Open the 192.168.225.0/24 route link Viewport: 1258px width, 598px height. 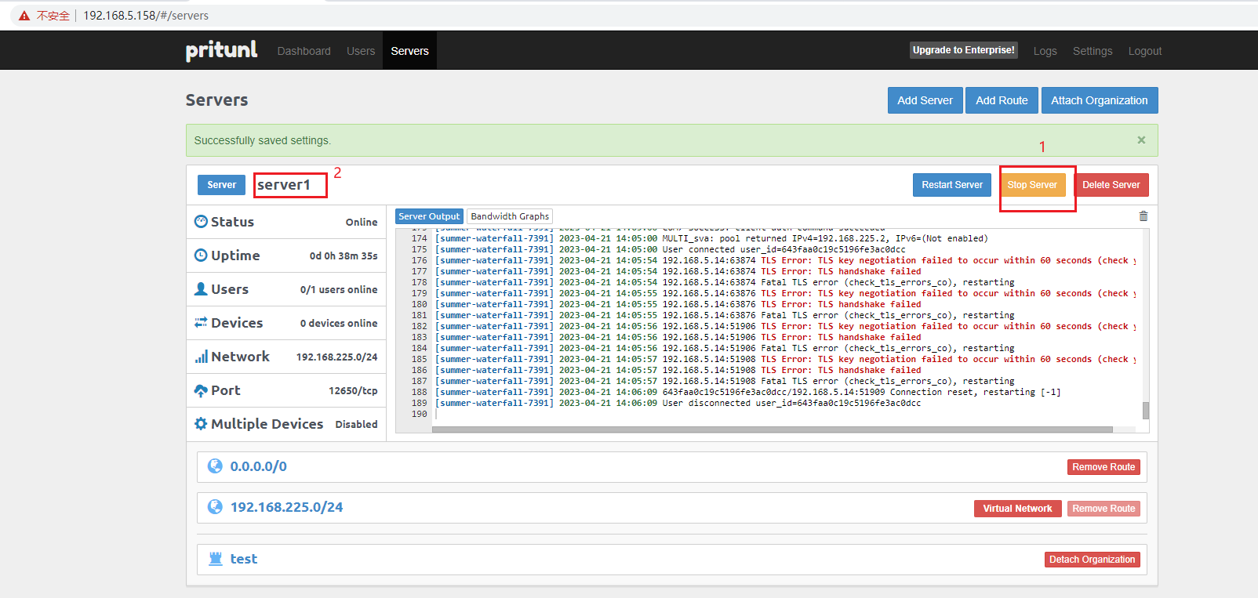click(x=286, y=507)
